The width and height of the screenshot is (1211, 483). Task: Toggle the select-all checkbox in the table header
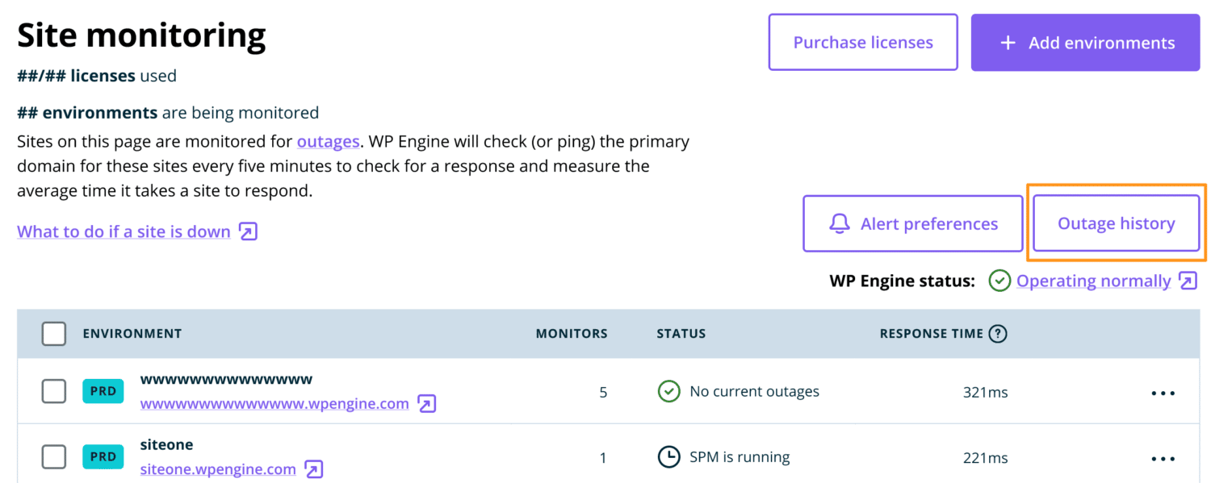pos(53,333)
